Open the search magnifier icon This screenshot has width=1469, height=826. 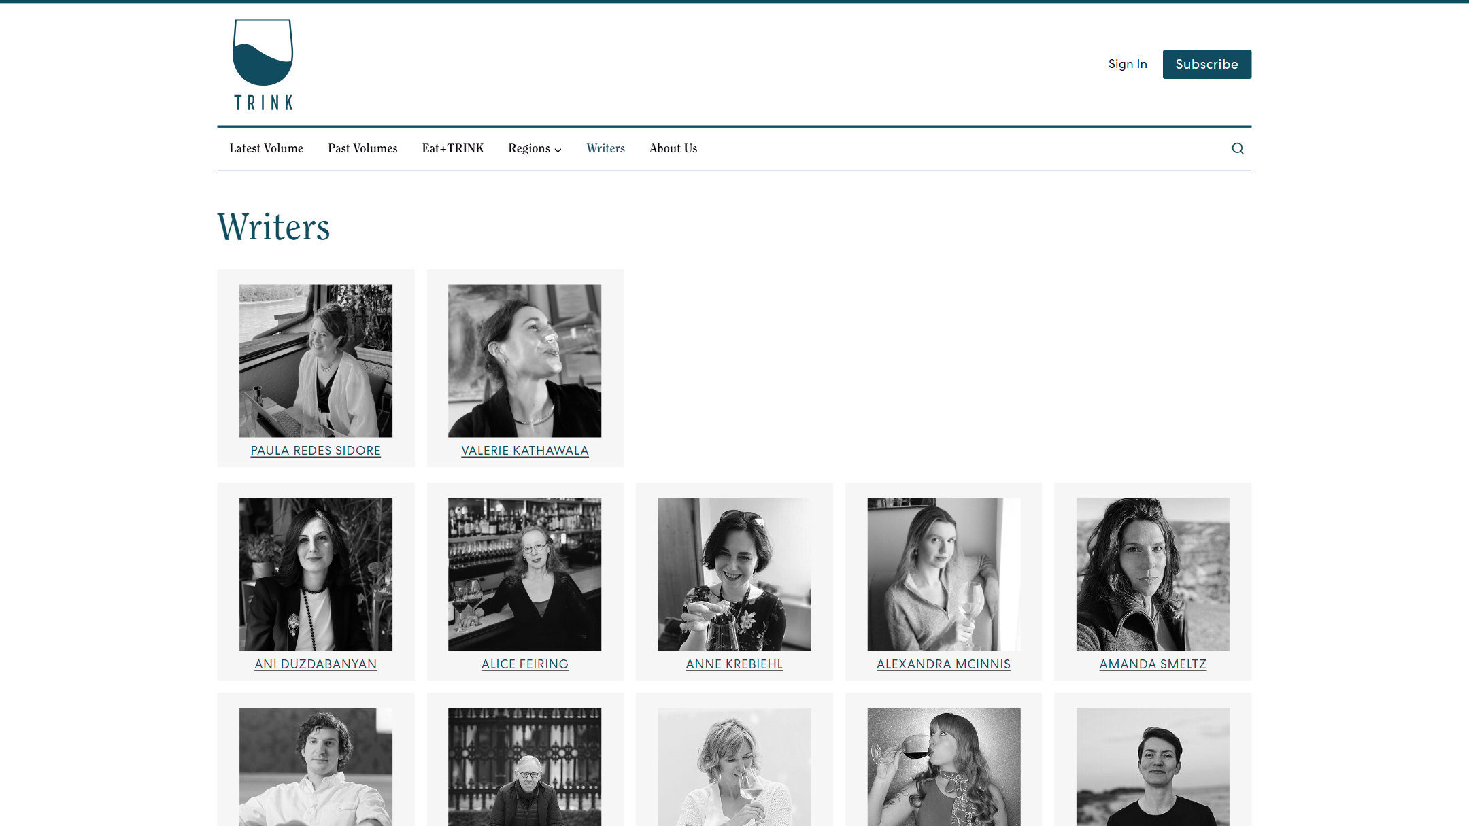point(1237,148)
